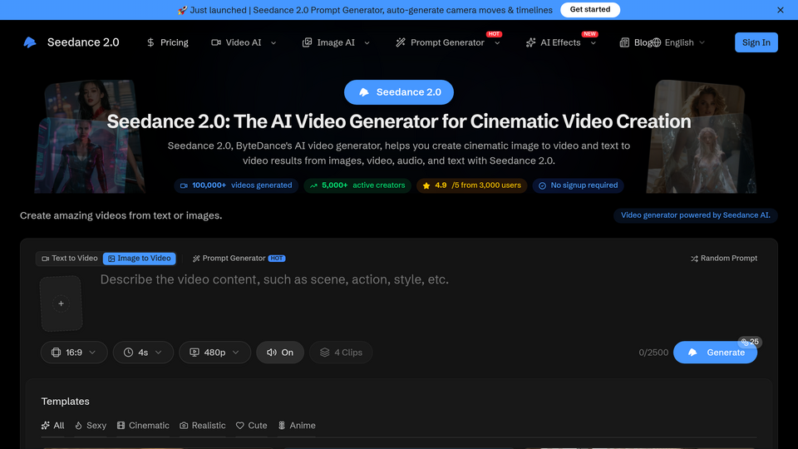Click Random Prompt shuffle button
Image resolution: width=798 pixels, height=449 pixels.
[724, 259]
